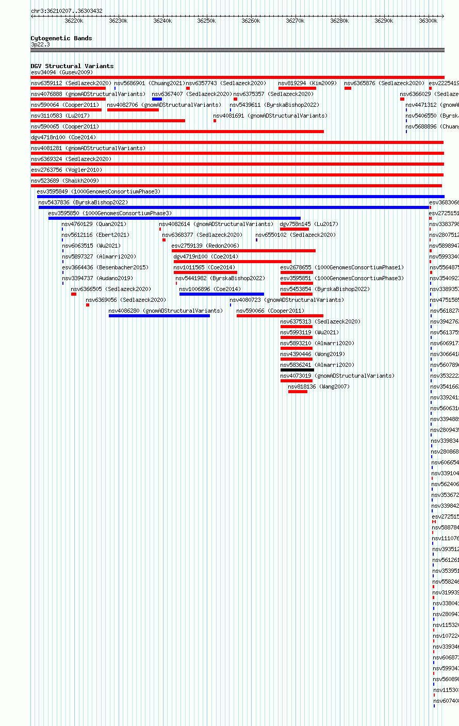Viewport: 459px width, 726px height.
Task: Click the 36260k ruler position label
Action: pos(251,21)
